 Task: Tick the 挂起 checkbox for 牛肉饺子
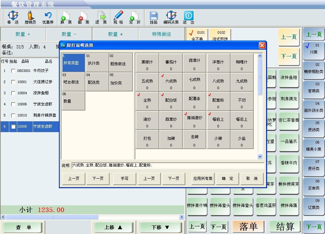(x=13, y=71)
